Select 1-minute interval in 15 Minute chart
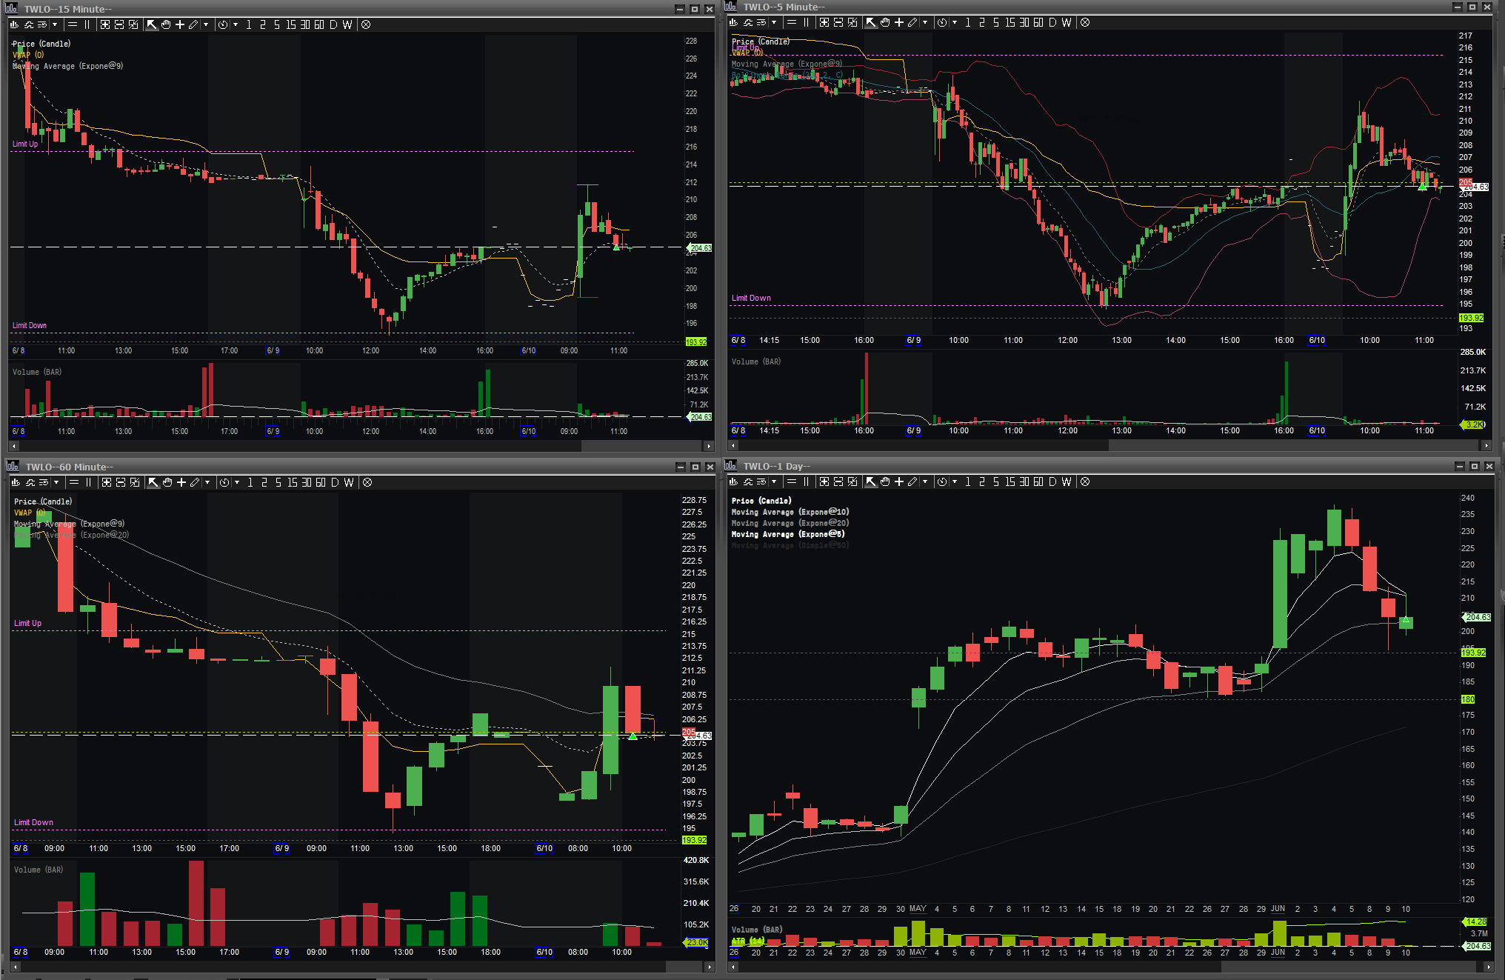Image resolution: width=1505 pixels, height=980 pixels. point(249,24)
